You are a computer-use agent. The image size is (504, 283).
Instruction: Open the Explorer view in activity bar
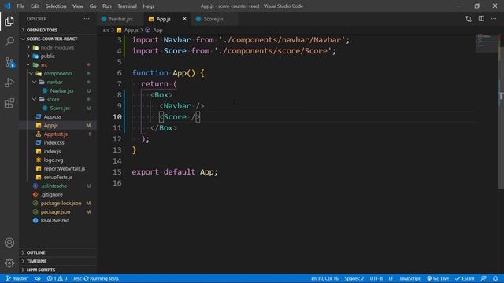pos(9,21)
